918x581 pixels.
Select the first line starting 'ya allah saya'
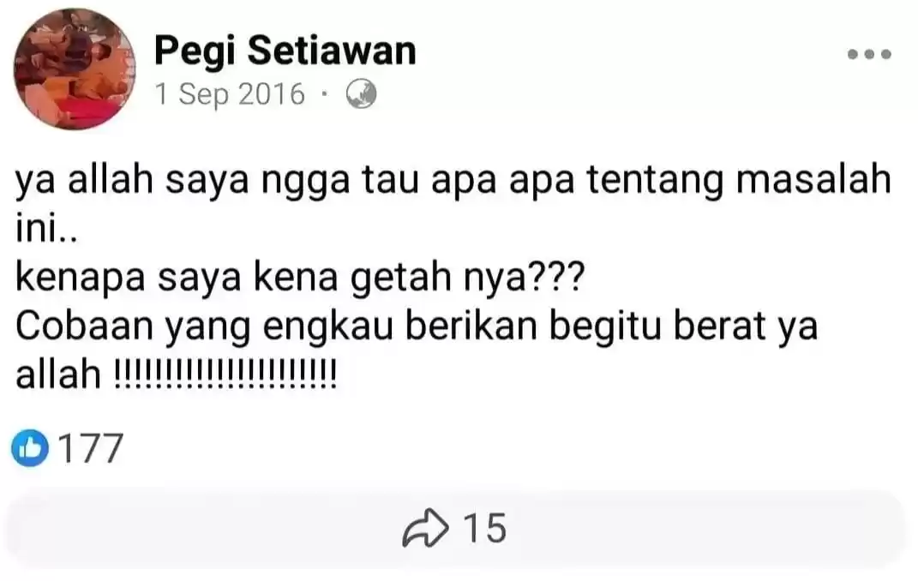(x=453, y=181)
